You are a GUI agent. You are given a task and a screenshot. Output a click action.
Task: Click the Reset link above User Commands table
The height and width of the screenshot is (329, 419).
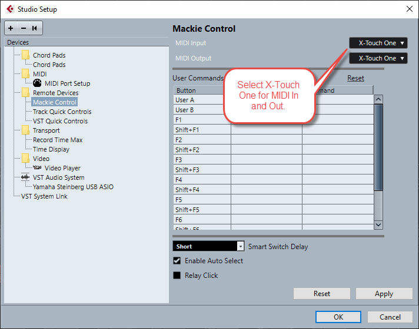(355, 78)
